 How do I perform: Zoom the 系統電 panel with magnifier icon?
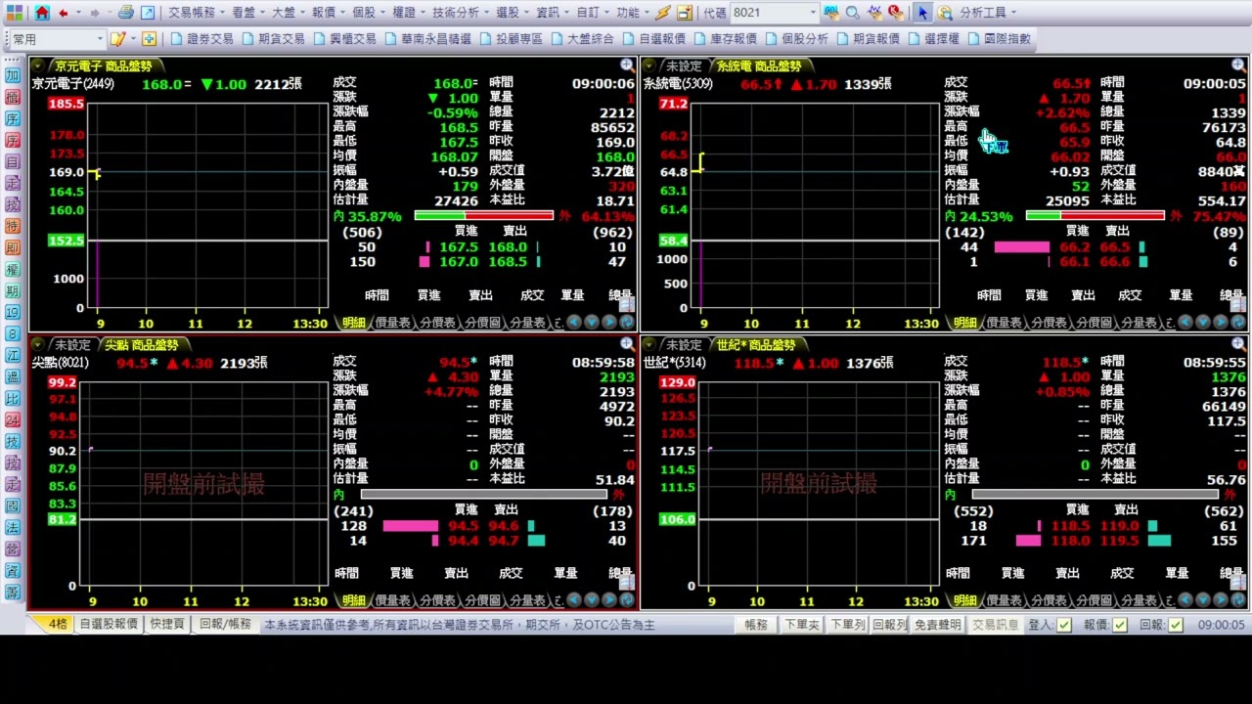pyautogui.click(x=1238, y=66)
